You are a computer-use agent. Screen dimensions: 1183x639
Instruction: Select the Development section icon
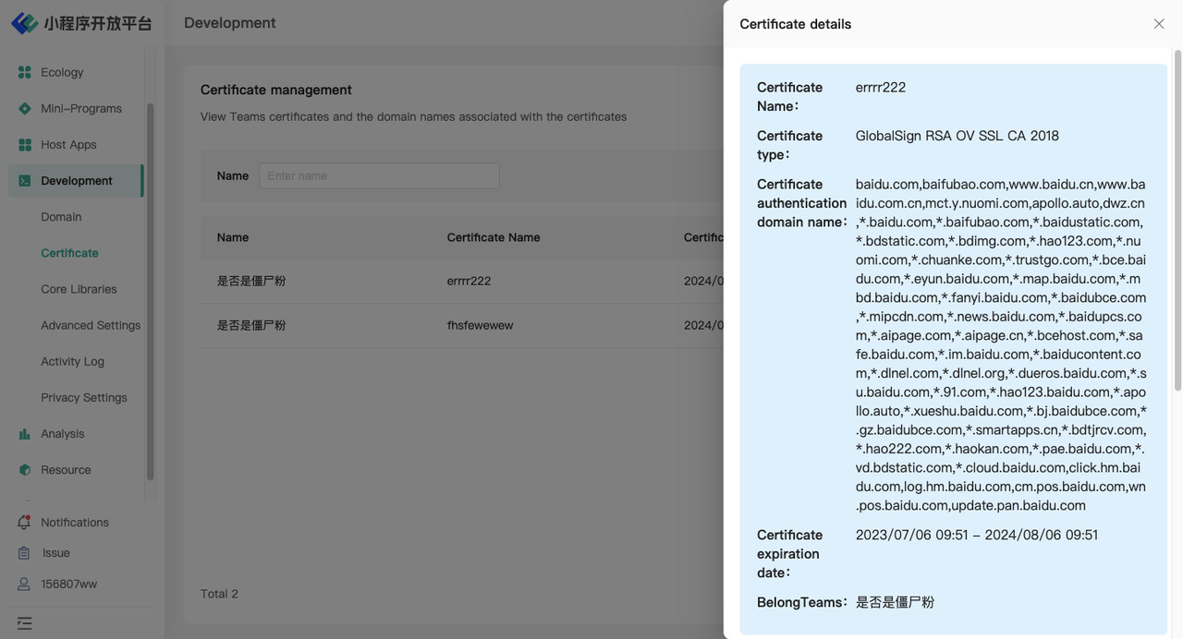tap(25, 180)
